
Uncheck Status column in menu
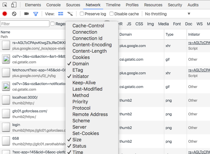point(92,146)
